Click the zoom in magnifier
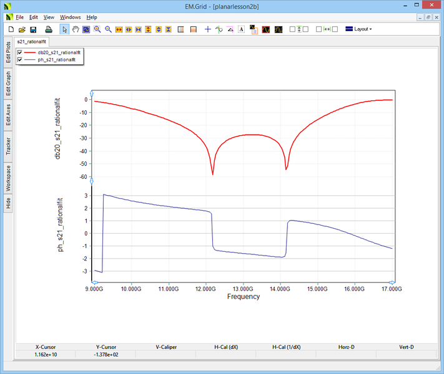444x374 pixels. [x=97, y=29]
